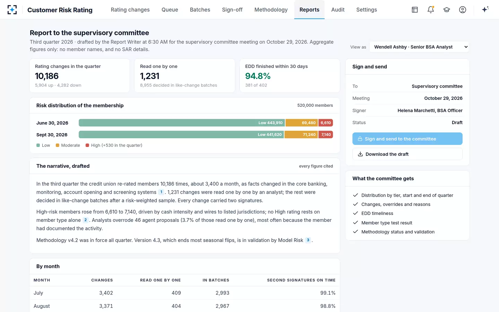This screenshot has height=312, width=499.
Task: Click July changes value 3,402
Action: click(x=106, y=293)
